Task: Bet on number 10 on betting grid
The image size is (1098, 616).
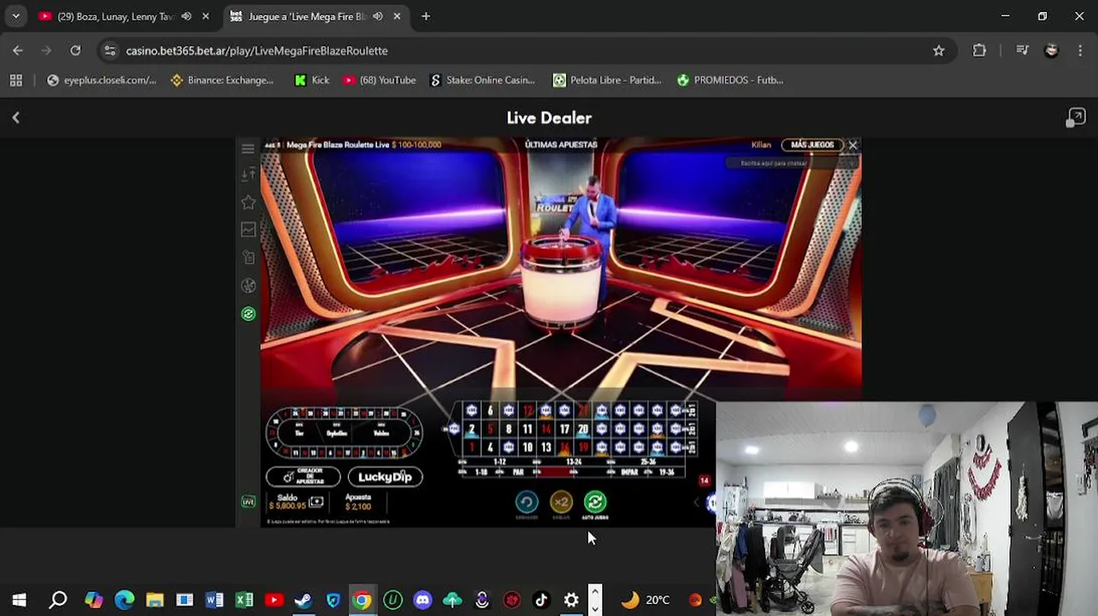Action: click(528, 447)
